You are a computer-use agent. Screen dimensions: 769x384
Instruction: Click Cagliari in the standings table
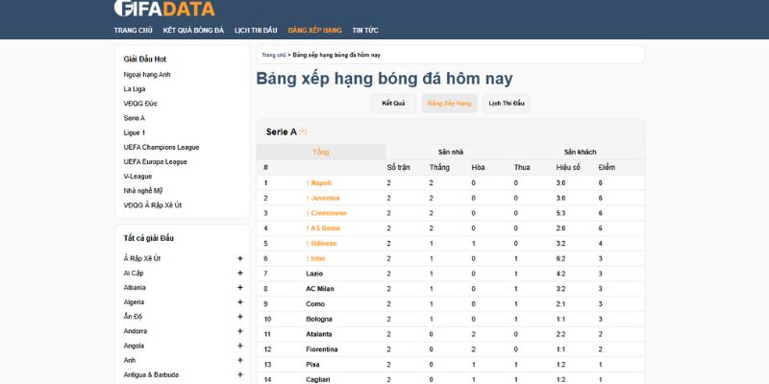(318, 379)
